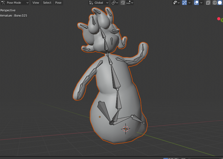
Task: Toggle snapping with the magnet icon
Action: [x=123, y=3]
